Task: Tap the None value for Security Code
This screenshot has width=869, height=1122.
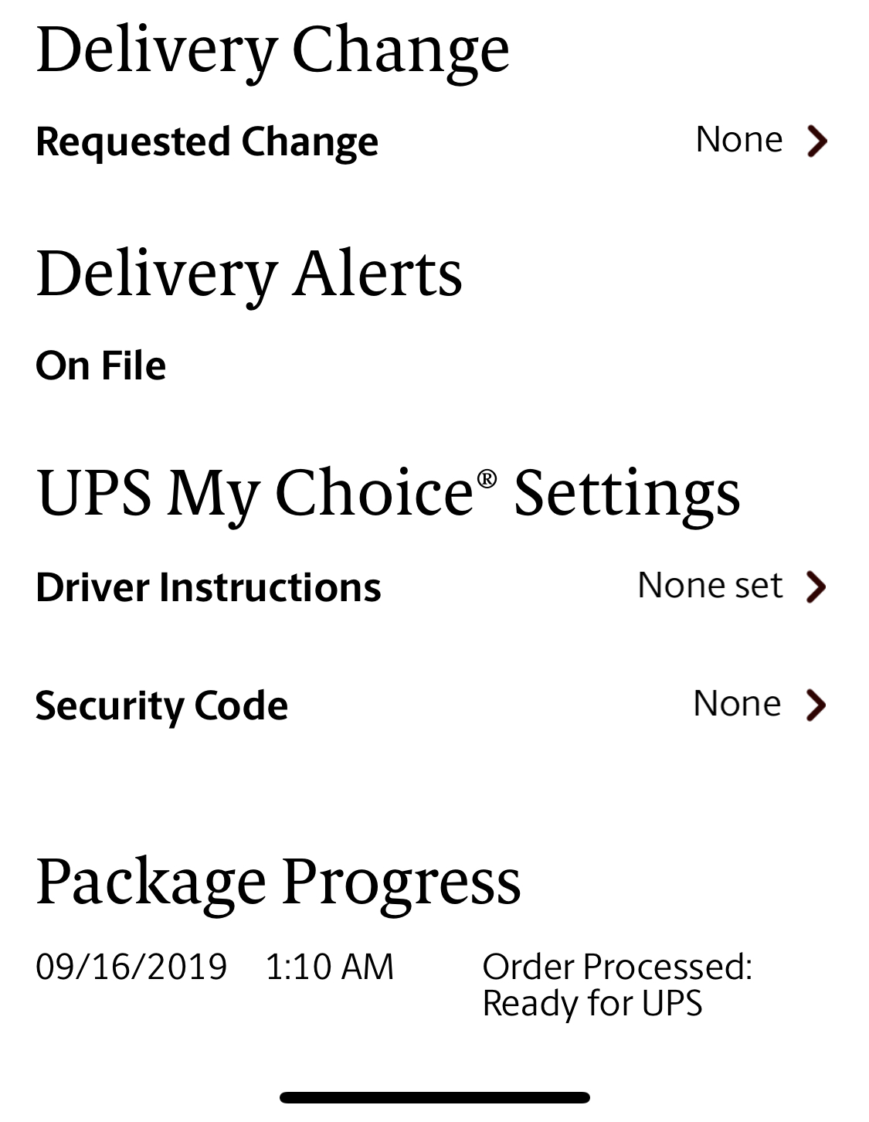Action: point(737,703)
